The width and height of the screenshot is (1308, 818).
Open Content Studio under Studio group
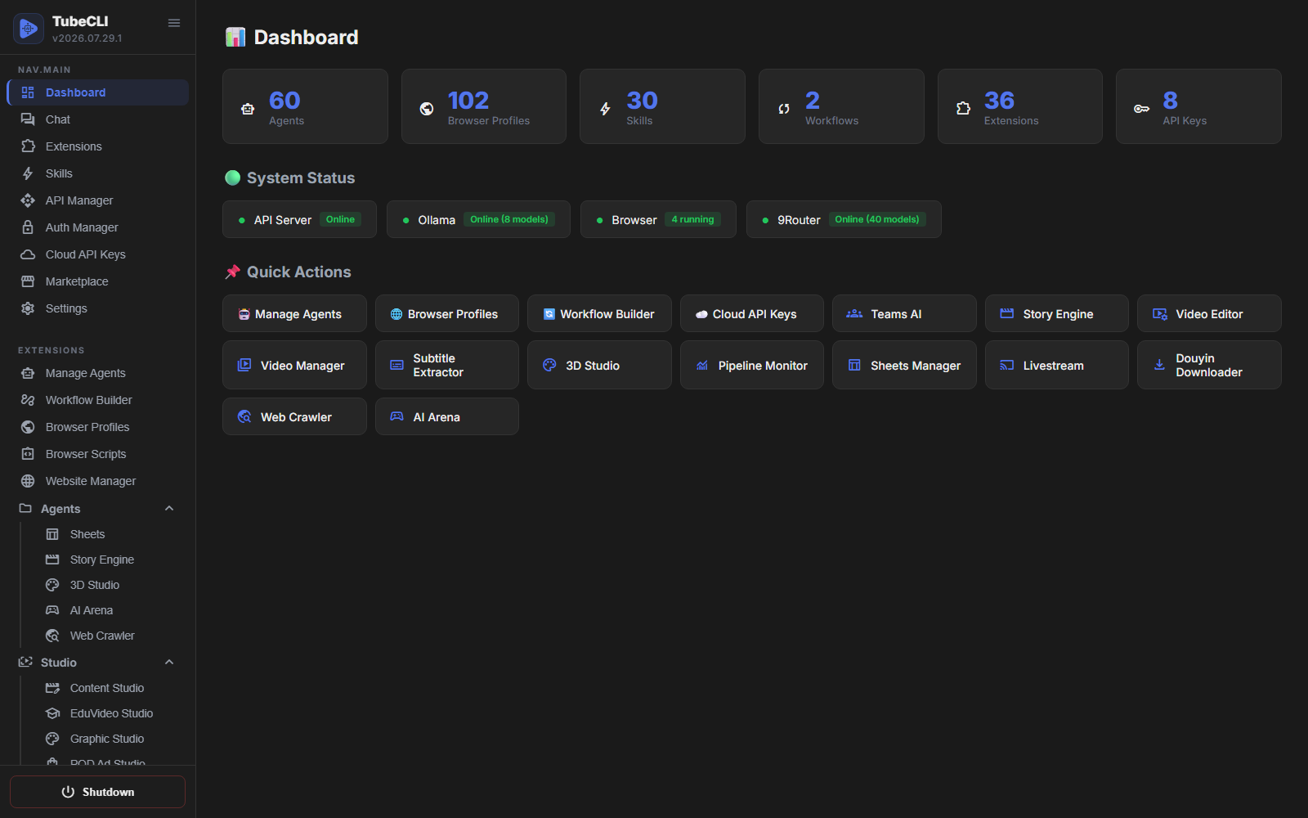pos(108,688)
